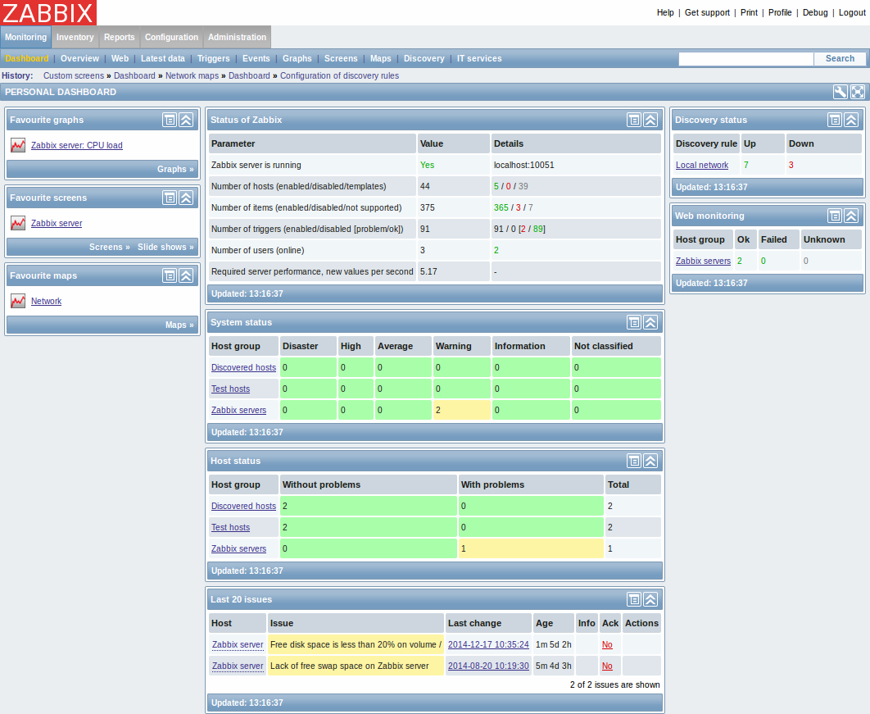Viewport: 870px width, 714px height.
Task: Open Zabbix servers in Web monitoring
Action: coord(703,261)
